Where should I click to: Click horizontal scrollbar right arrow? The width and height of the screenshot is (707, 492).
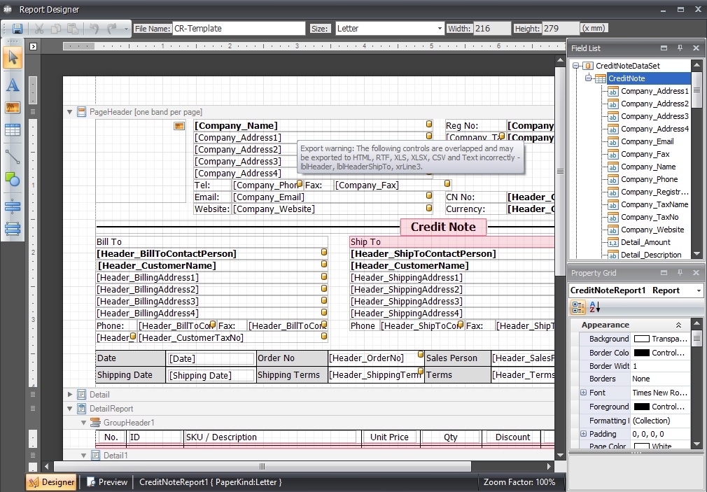pyautogui.click(x=549, y=466)
